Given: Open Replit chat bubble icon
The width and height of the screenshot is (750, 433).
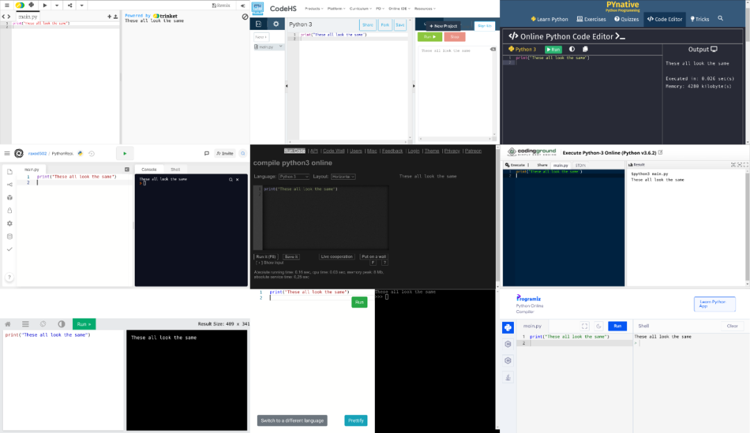Looking at the screenshot, I should 207,153.
